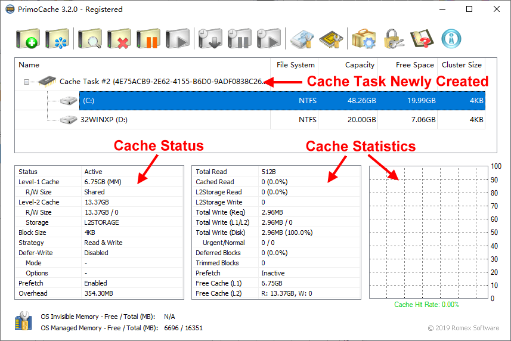This screenshot has width=511, height=341.
Task: Click the Level-1 Cache value 6.75GB (MM)
Action: (103, 182)
